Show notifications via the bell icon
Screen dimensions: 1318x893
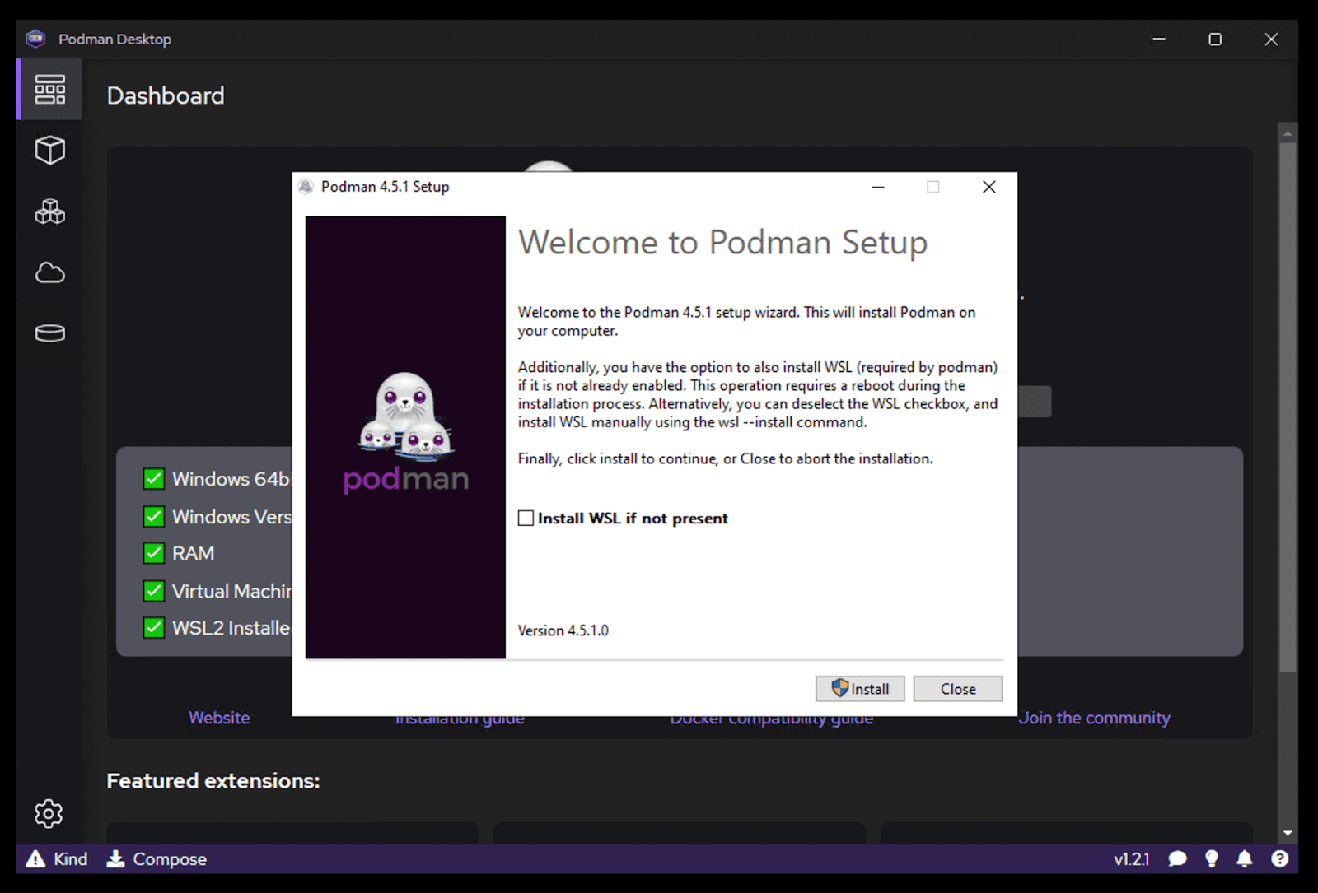tap(1245, 858)
